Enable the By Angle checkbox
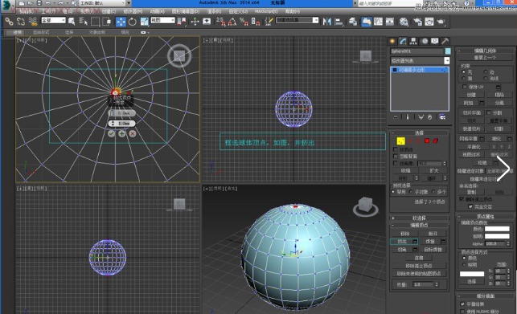 (396, 163)
